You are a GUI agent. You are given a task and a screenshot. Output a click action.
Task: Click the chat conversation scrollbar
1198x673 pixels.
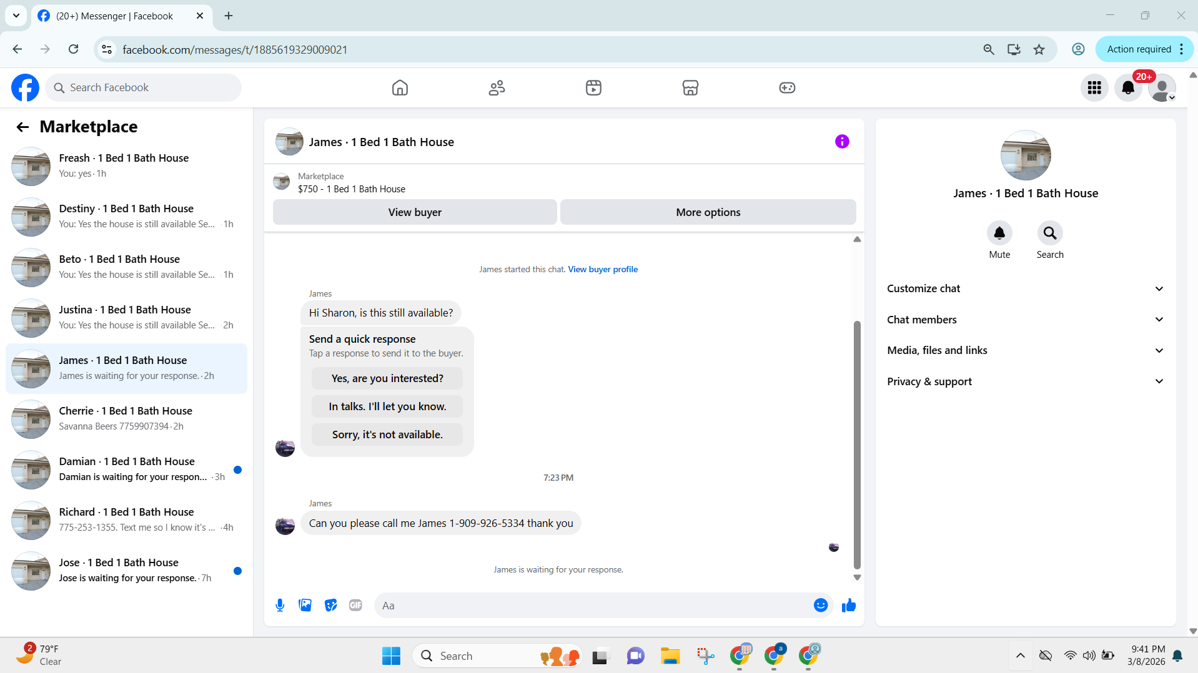[857, 445]
